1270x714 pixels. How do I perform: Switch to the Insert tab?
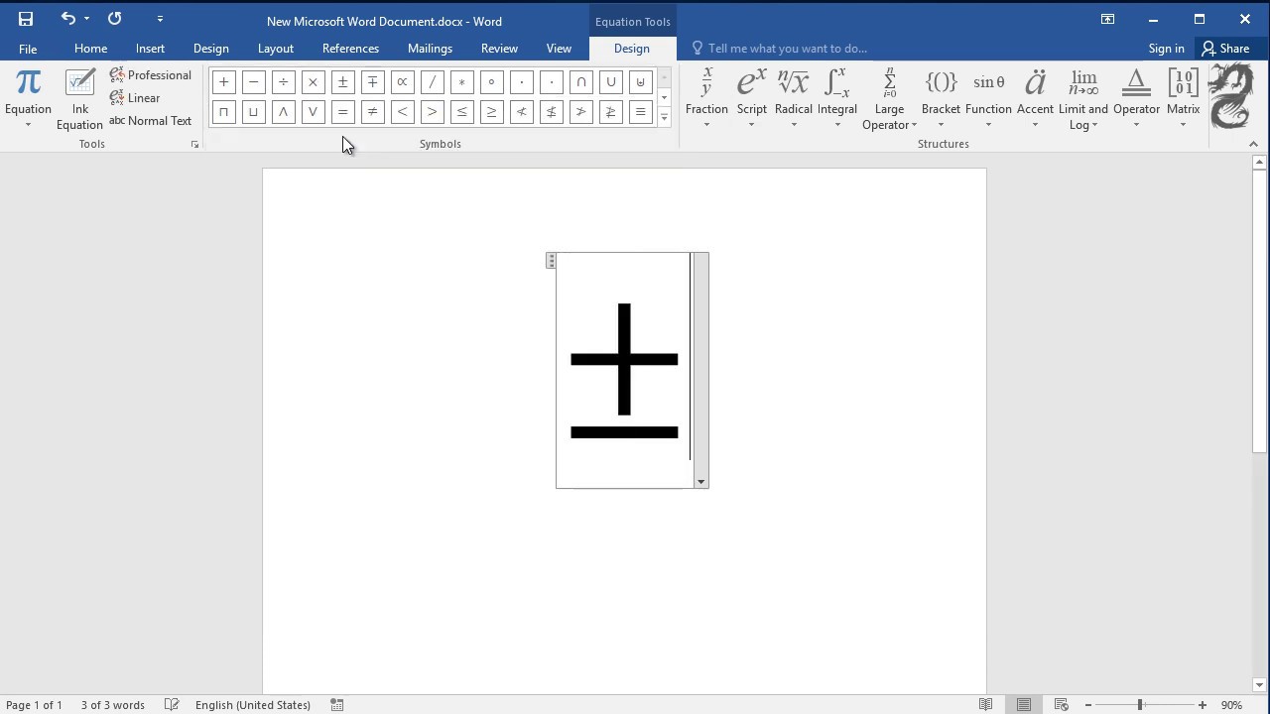click(x=150, y=49)
